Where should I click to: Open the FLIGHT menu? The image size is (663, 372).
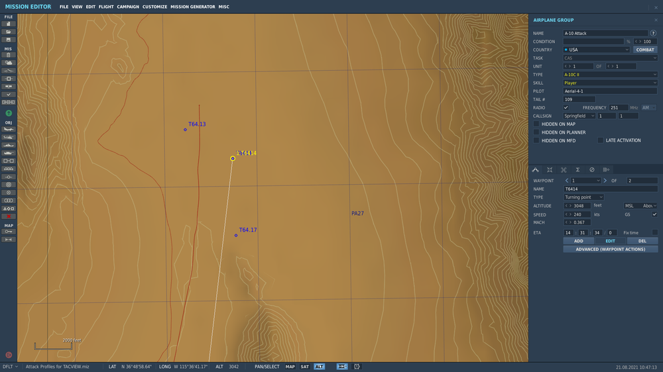(x=106, y=7)
